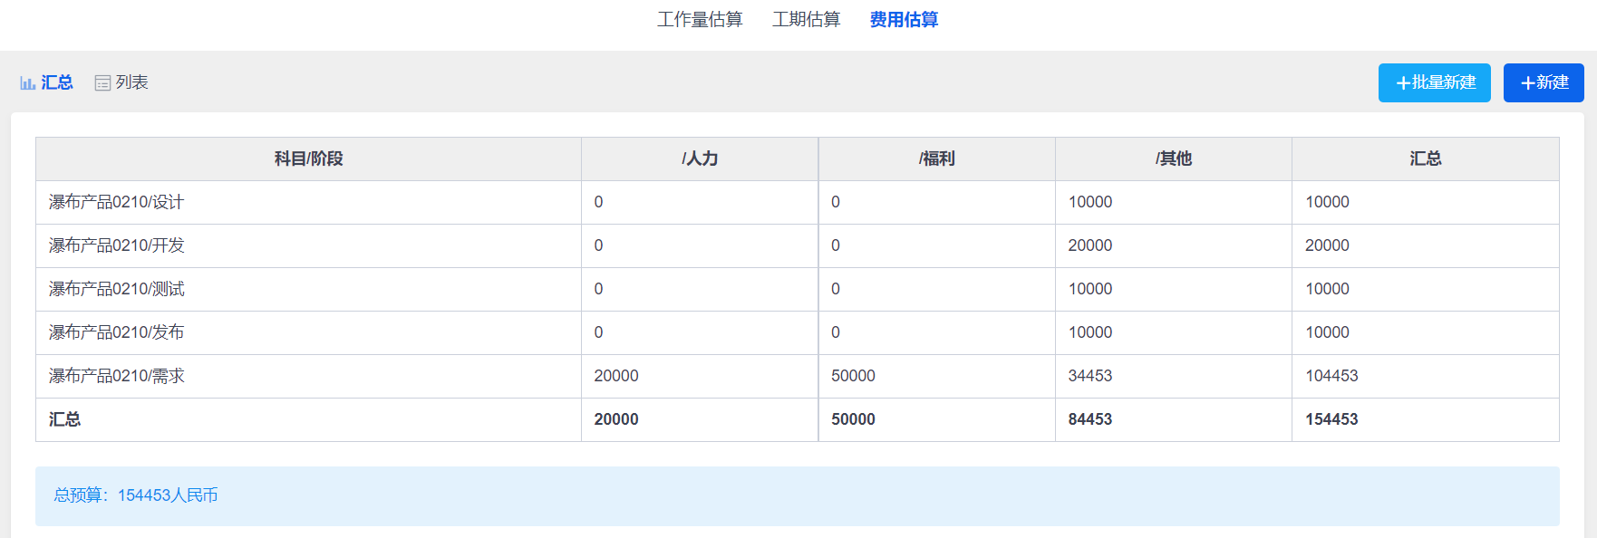The image size is (1597, 538).
Task: Select row 瀑布产品0210/开发
Action: tap(798, 245)
